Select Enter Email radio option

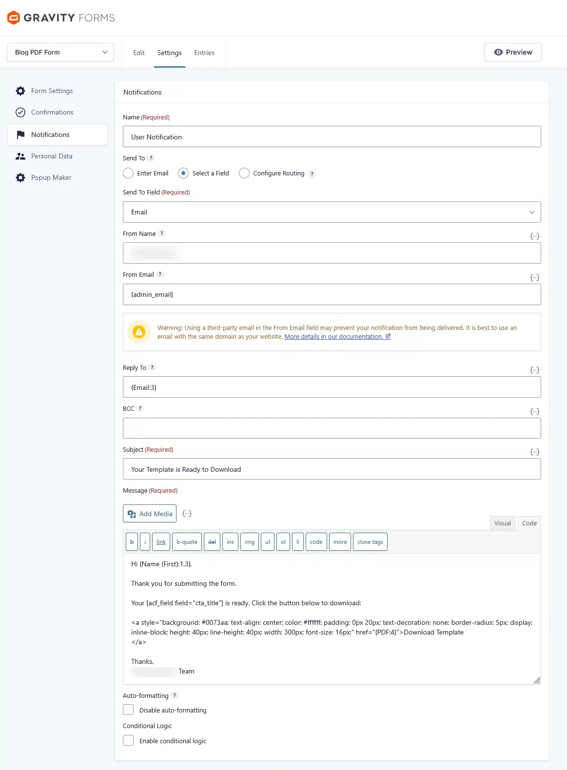pyautogui.click(x=128, y=173)
